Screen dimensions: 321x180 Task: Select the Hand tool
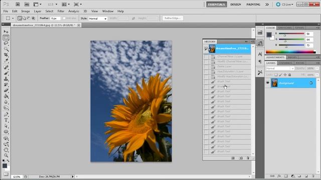[6, 150]
